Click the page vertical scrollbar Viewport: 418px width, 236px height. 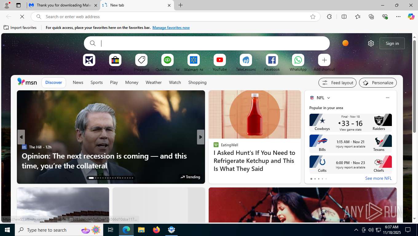414,86
